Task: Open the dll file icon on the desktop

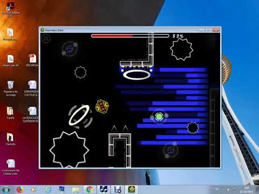Action: 10,61
